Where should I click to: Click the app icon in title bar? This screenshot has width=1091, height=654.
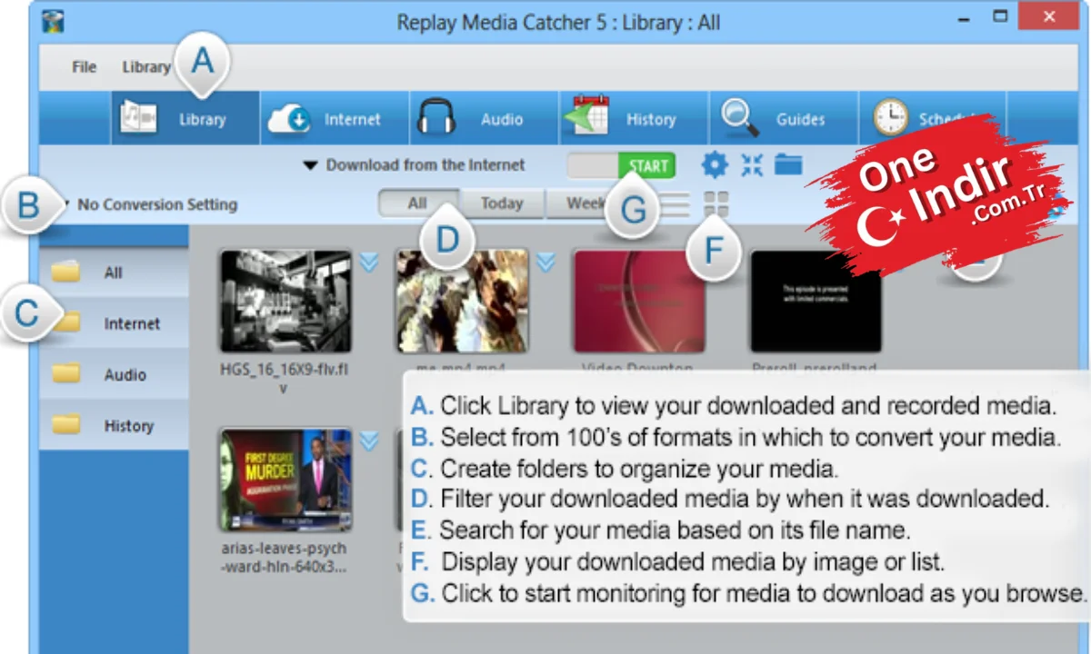click(x=52, y=21)
